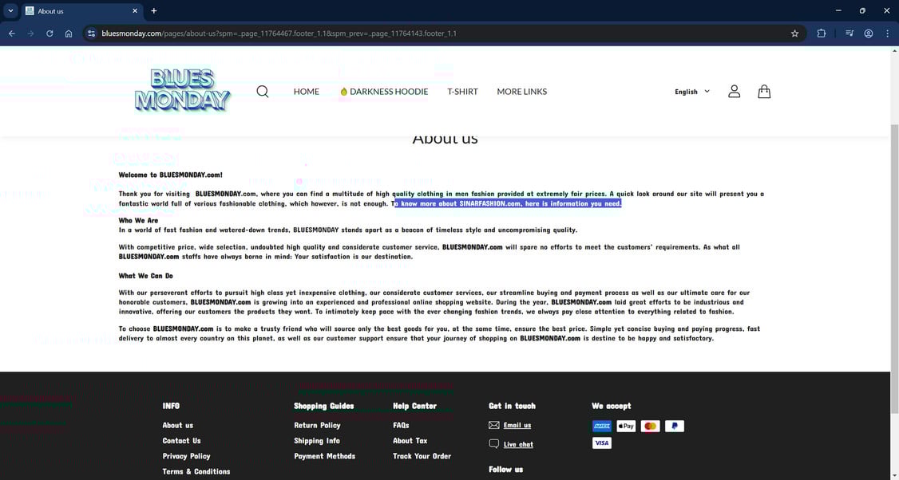Open the T-SHIRT menu item
This screenshot has width=899, height=480.
(x=462, y=92)
